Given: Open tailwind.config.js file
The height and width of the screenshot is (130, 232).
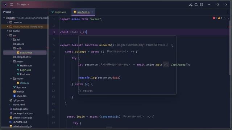Looking at the screenshot, I should [x=21, y=126].
